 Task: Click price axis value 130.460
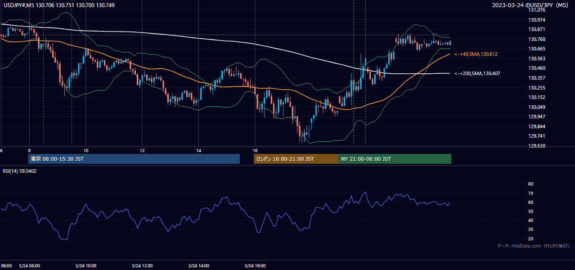click(x=536, y=68)
